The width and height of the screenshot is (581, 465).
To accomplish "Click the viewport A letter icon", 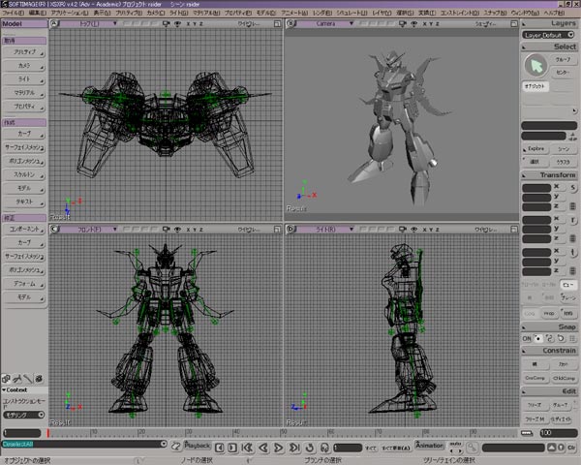I will (x=54, y=23).
